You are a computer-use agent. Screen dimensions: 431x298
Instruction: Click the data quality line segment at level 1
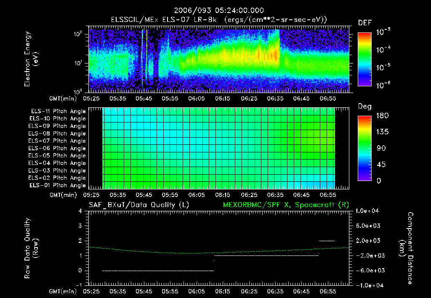pos(266,256)
